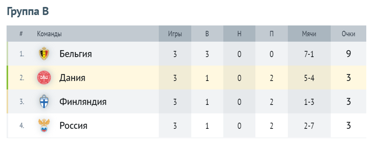
Task: Click the Russia team crest icon
Action: coord(44,125)
